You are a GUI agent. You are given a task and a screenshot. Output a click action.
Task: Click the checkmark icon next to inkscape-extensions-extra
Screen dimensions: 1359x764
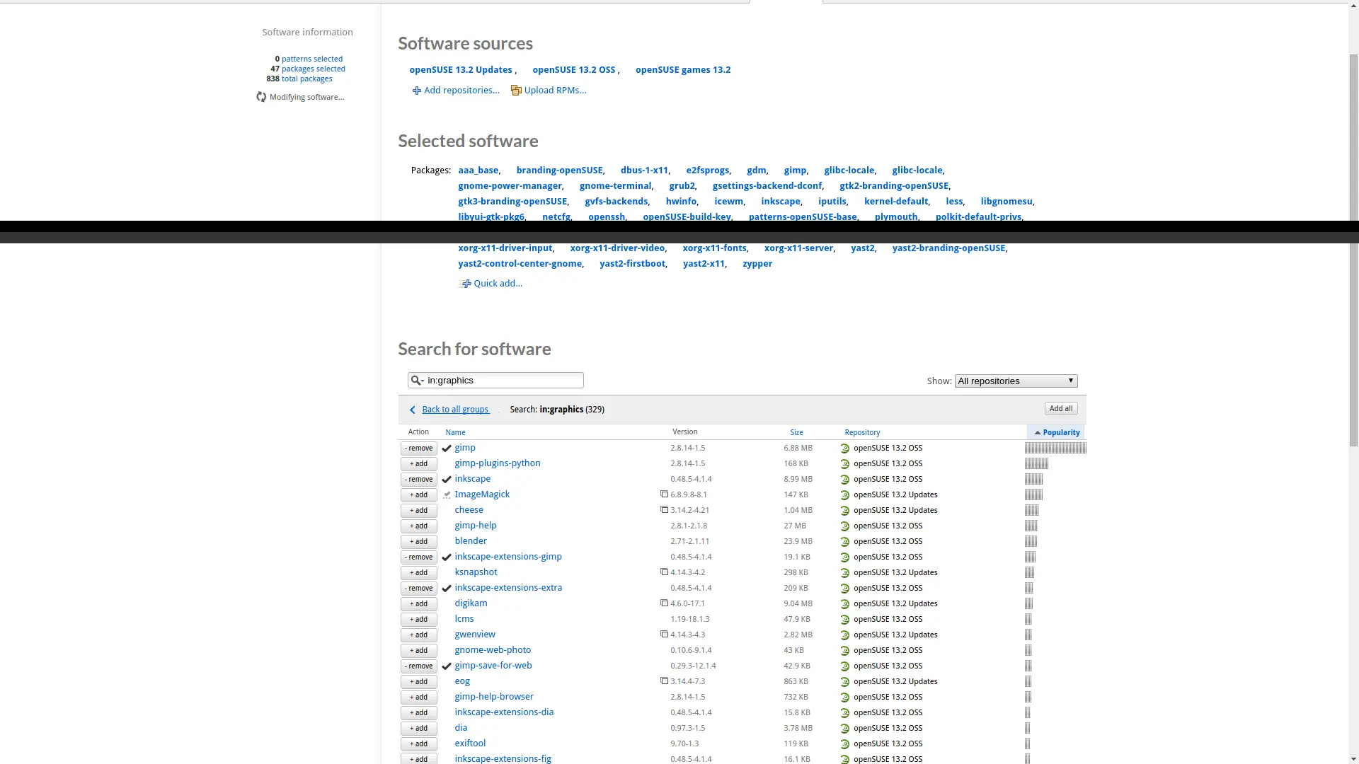pyautogui.click(x=447, y=589)
